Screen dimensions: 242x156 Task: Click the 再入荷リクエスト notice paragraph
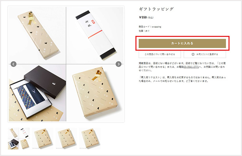(182, 79)
